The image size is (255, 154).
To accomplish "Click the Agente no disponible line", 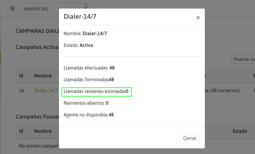I will point(89,115).
